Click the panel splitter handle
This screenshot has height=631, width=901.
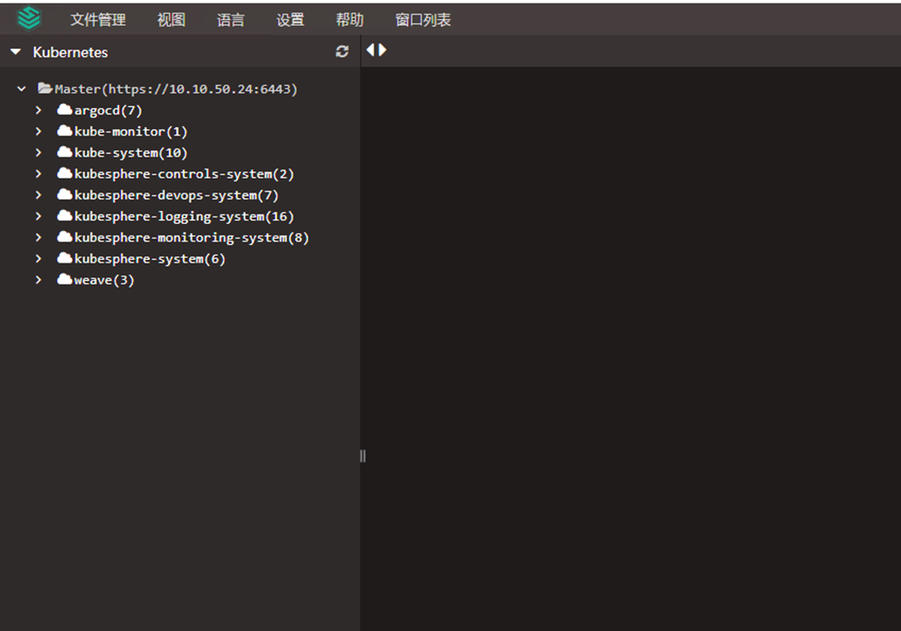pos(362,456)
